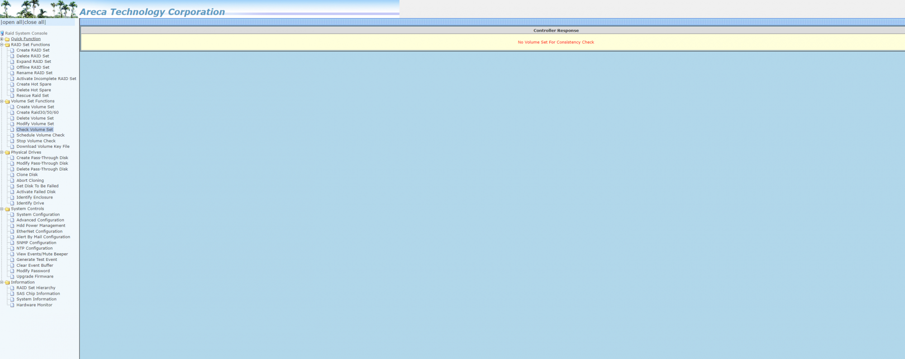Click the Raid System Console root icon

tap(2, 33)
